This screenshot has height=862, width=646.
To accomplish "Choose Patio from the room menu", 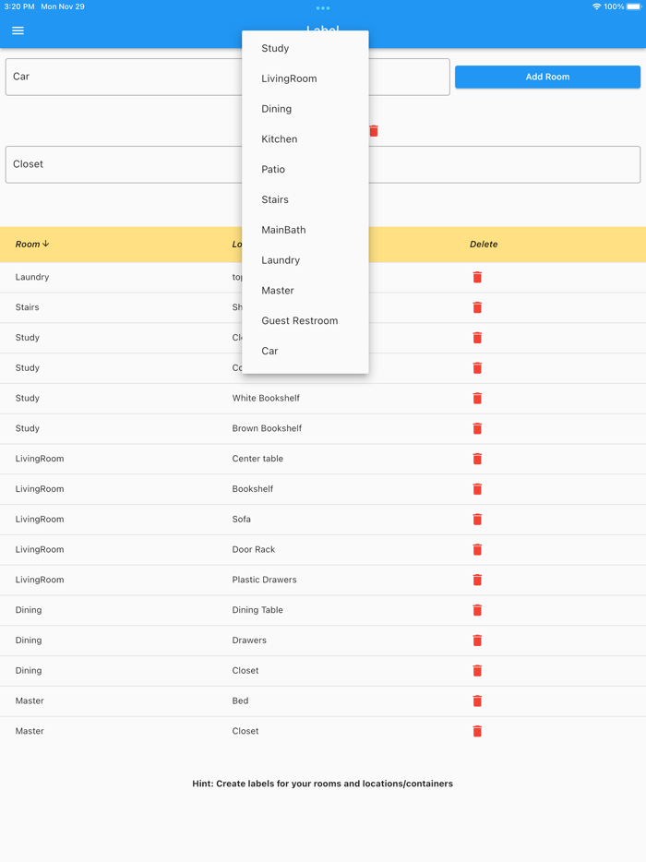I will (x=273, y=170).
